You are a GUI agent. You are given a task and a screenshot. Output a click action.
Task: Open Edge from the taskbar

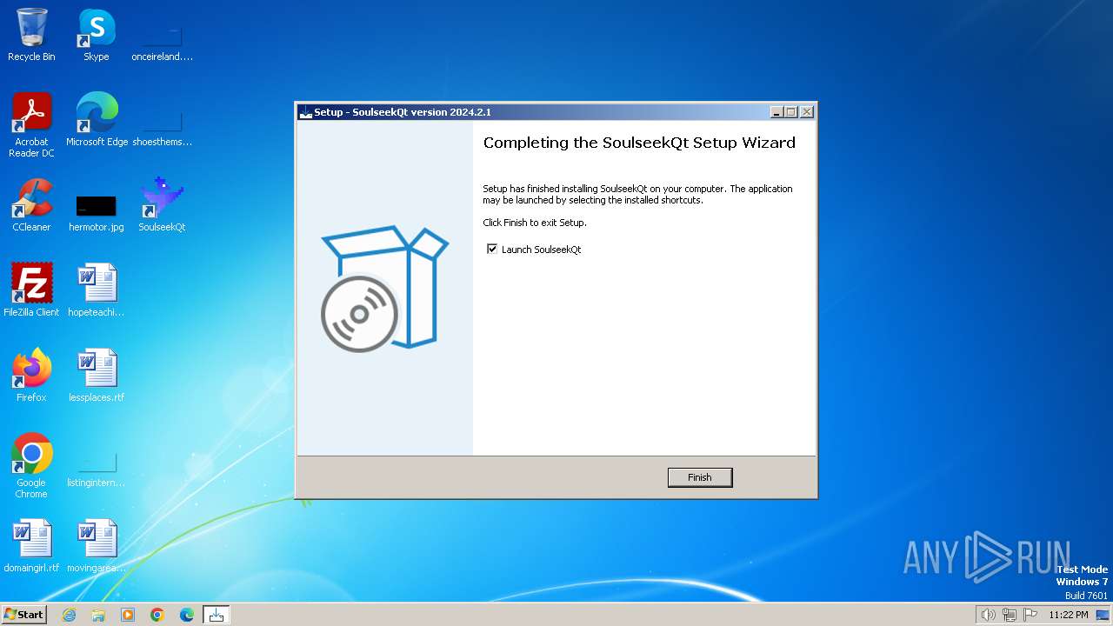187,615
